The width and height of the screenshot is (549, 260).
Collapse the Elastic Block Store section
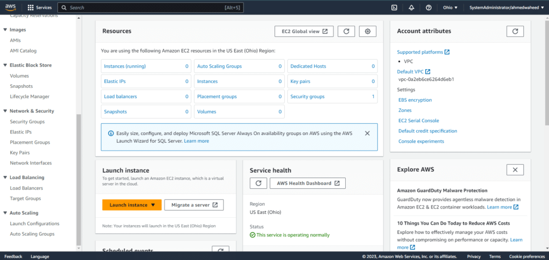pos(5,65)
